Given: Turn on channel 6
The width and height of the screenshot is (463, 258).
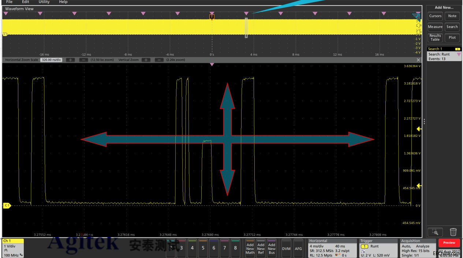Looking at the screenshot, I should point(214,248).
